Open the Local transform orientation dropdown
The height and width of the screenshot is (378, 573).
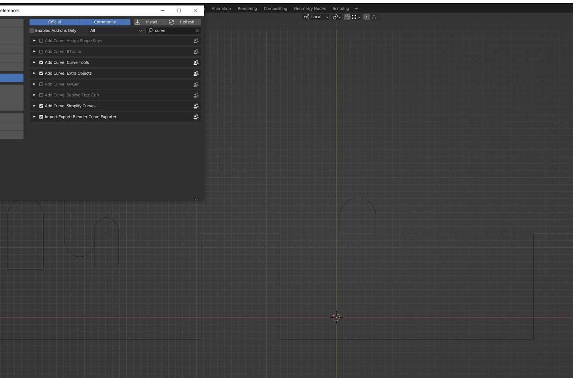point(316,17)
